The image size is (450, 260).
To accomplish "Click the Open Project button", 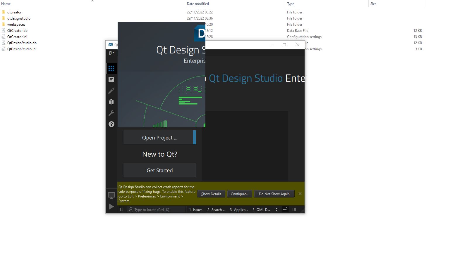I will [x=159, y=138].
